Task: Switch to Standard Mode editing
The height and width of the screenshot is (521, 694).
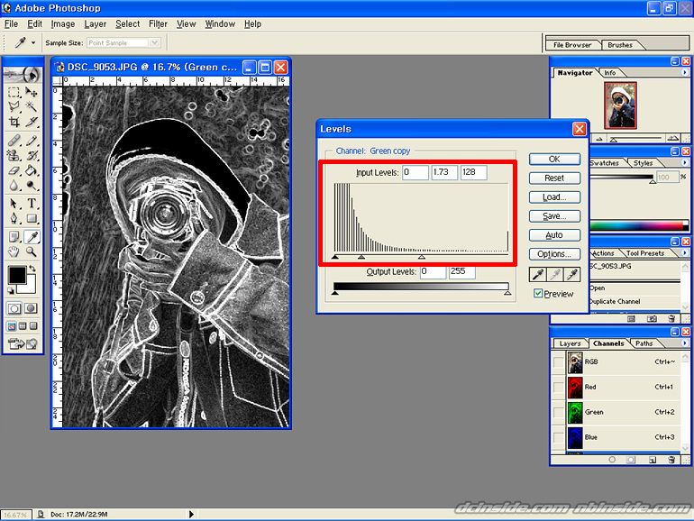Action: coord(14,308)
